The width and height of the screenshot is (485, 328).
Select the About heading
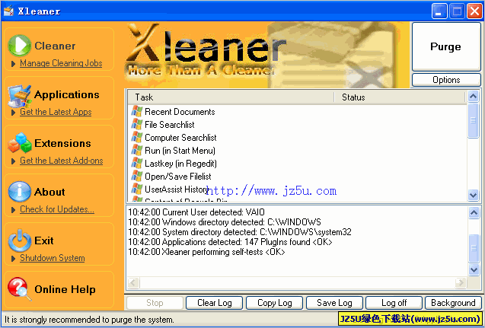pos(49,192)
